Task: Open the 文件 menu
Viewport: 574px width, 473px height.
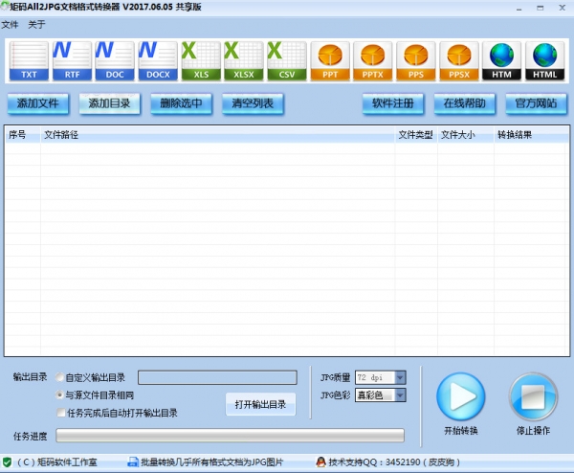Action: [11, 24]
